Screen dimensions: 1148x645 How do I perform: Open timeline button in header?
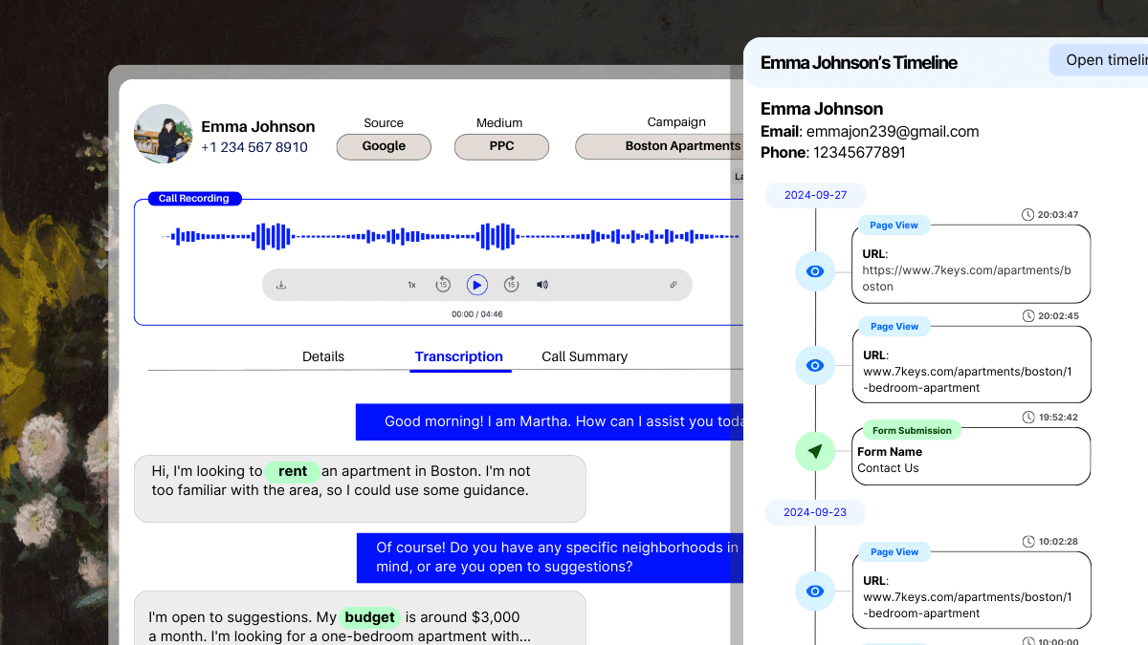[x=1100, y=60]
